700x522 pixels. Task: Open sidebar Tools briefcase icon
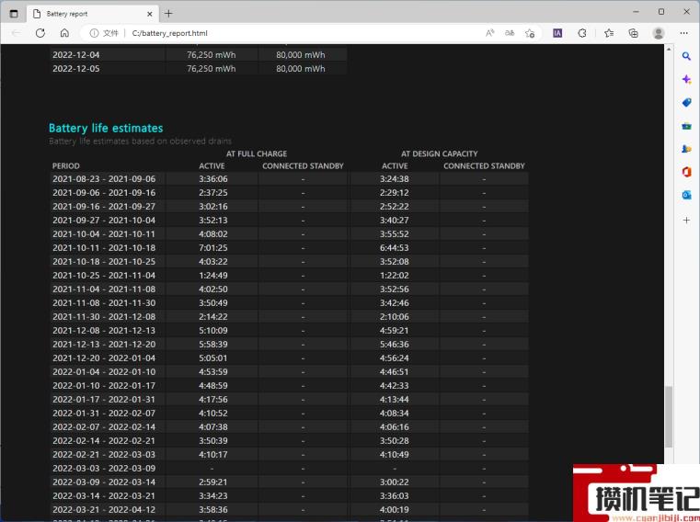click(x=686, y=126)
